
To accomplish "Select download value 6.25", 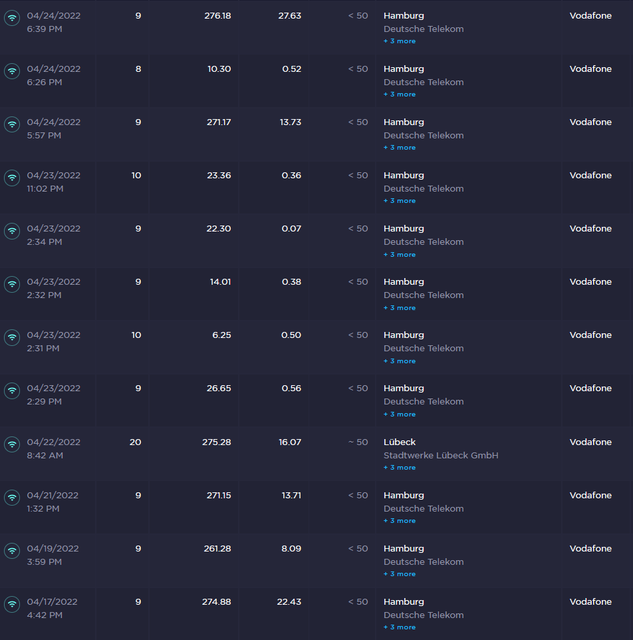I will coord(221,335).
